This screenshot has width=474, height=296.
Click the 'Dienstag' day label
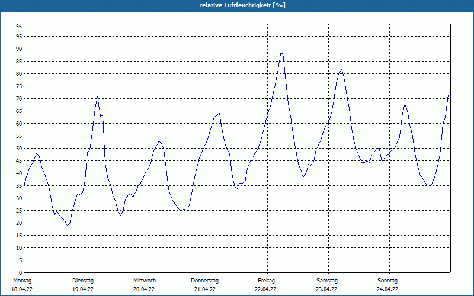click(83, 281)
